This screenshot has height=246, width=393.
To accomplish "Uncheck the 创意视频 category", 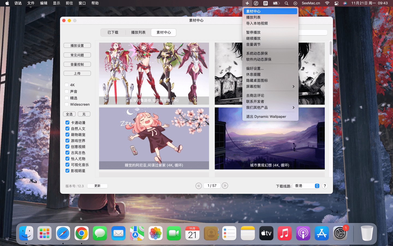I will (x=67, y=147).
